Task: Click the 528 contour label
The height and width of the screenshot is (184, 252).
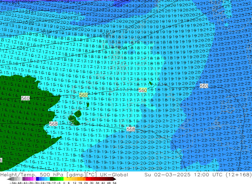Action: 45,33
